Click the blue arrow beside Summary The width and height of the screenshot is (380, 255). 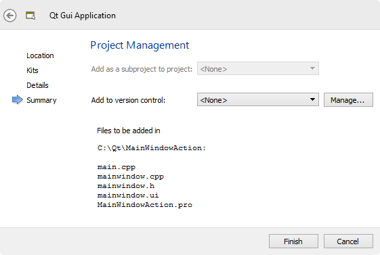[x=17, y=99]
